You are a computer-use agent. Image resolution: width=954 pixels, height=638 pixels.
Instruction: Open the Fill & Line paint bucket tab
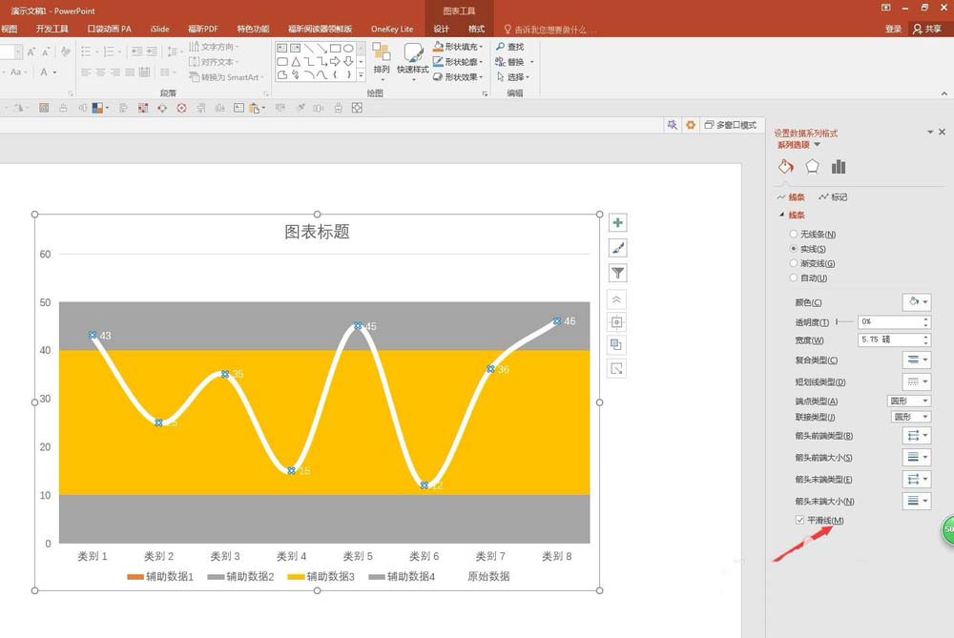coord(785,167)
